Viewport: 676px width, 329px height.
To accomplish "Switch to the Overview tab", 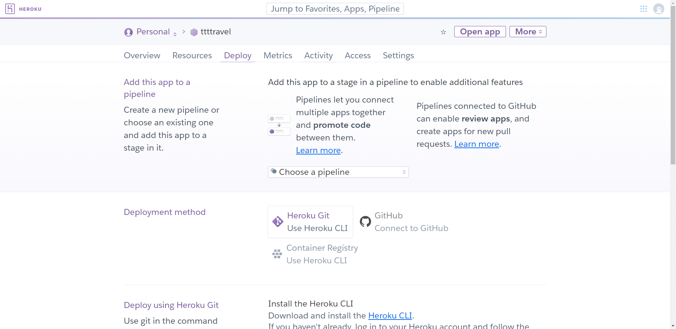I will [142, 55].
